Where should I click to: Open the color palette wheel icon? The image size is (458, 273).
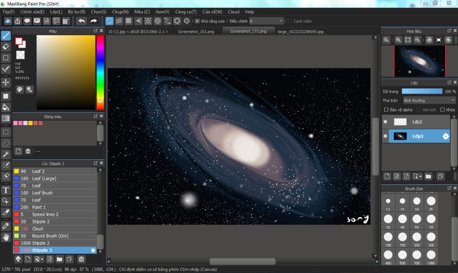pos(20,90)
